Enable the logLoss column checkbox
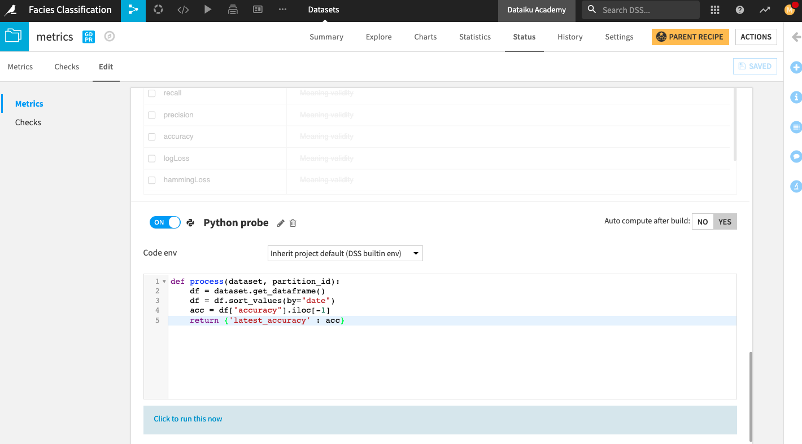Screen dimensions: 802x444 151,159
